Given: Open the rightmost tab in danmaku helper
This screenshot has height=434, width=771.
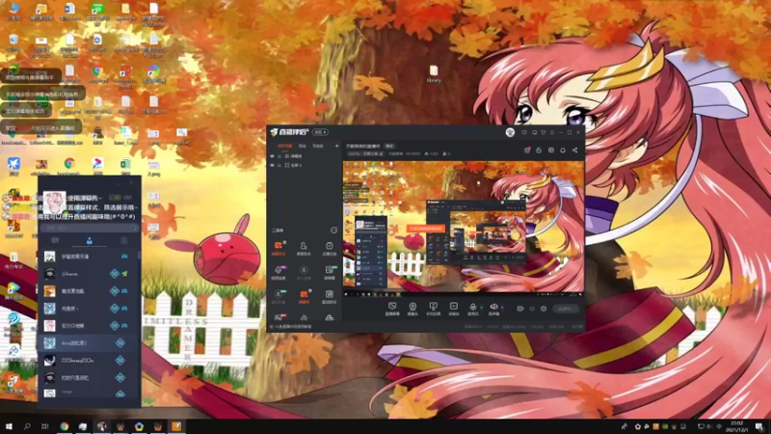Looking at the screenshot, I should pyautogui.click(x=124, y=240).
